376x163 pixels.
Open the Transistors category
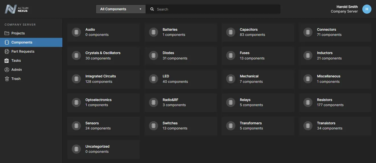click(335, 126)
